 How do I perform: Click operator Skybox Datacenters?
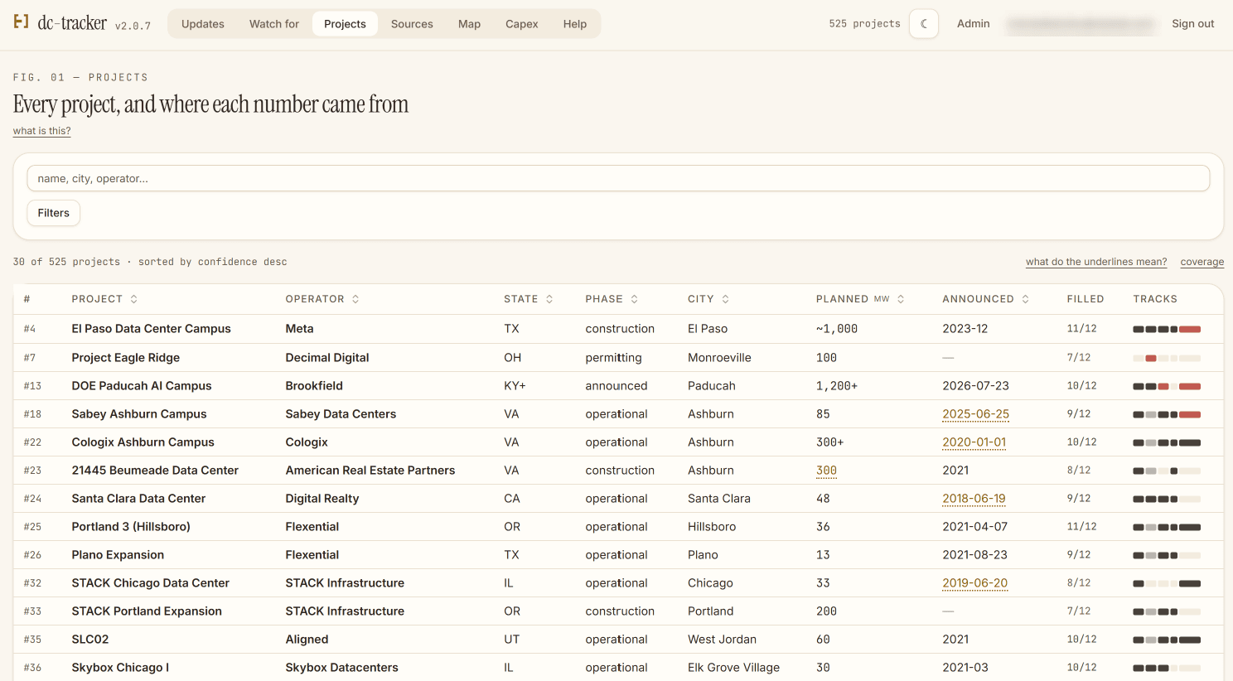pyautogui.click(x=341, y=668)
